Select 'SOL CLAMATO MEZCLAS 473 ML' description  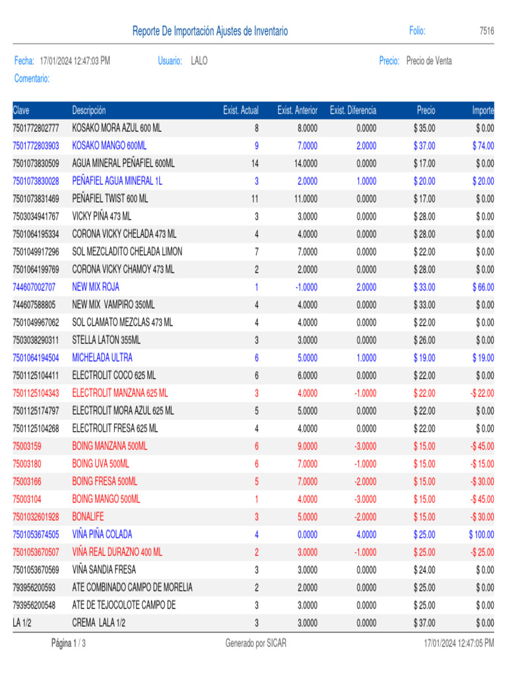pos(122,322)
